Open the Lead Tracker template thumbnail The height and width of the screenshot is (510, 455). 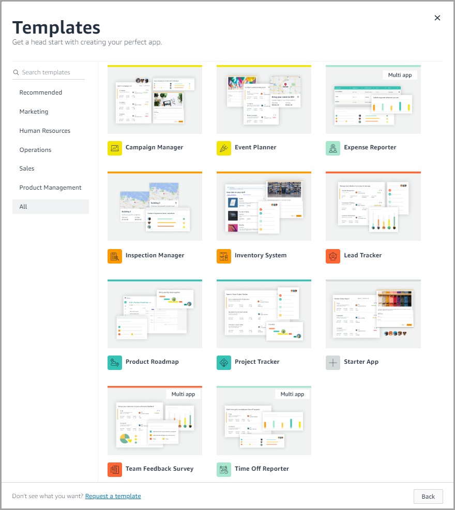tap(373, 207)
